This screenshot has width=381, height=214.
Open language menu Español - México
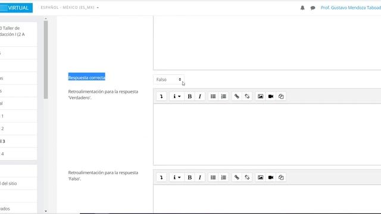click(70, 8)
